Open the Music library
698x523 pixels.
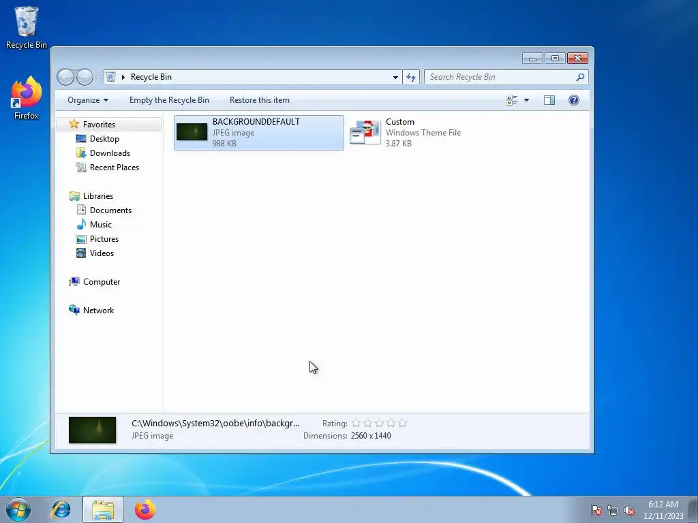[x=101, y=225]
